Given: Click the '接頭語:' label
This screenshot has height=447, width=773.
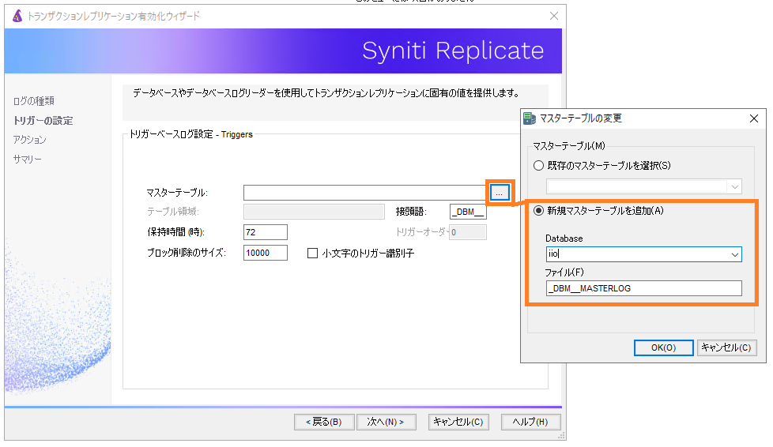Looking at the screenshot, I should click(x=411, y=212).
